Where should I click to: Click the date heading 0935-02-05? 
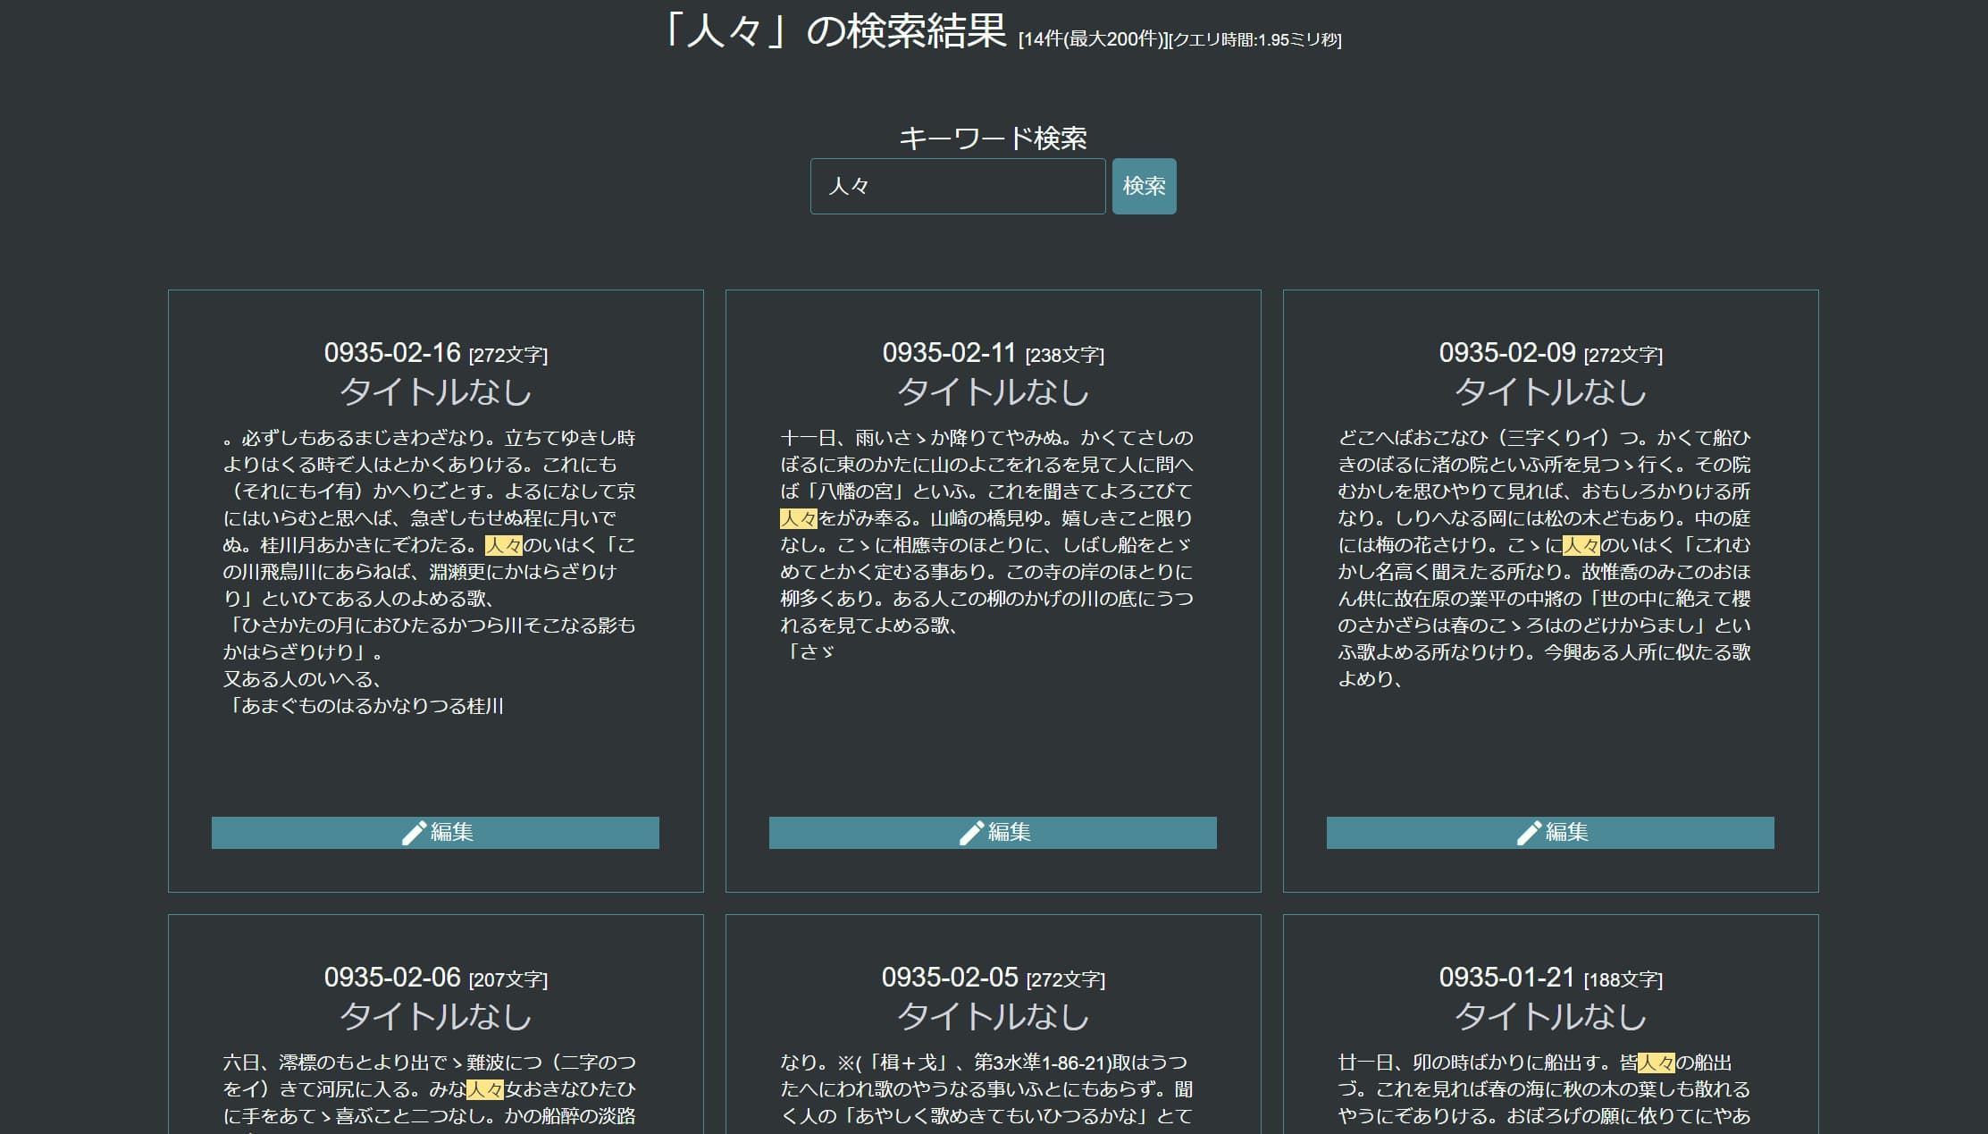click(948, 978)
